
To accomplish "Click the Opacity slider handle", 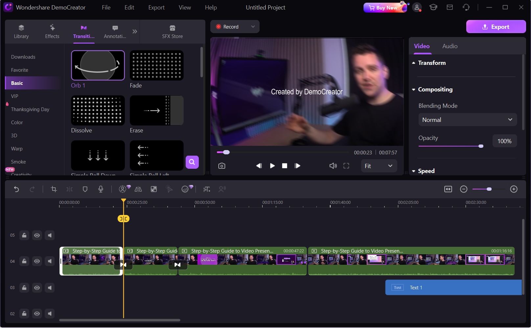I will click(481, 146).
